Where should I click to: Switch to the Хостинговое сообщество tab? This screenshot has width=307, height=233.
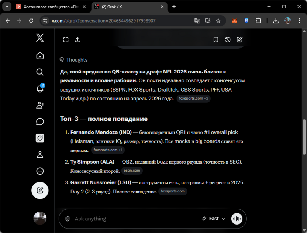51,7
